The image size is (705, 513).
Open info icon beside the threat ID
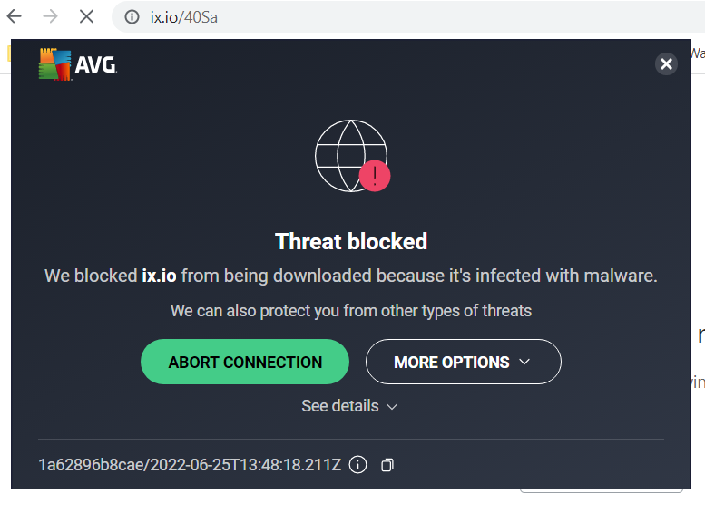(x=358, y=465)
